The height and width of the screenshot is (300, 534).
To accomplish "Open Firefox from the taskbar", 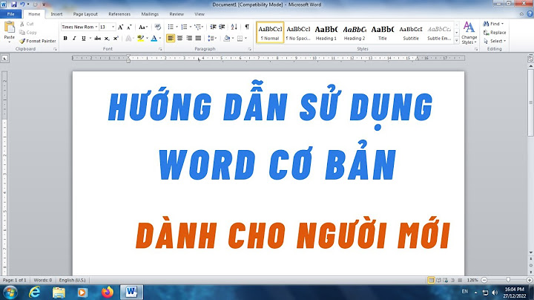I will point(108,292).
